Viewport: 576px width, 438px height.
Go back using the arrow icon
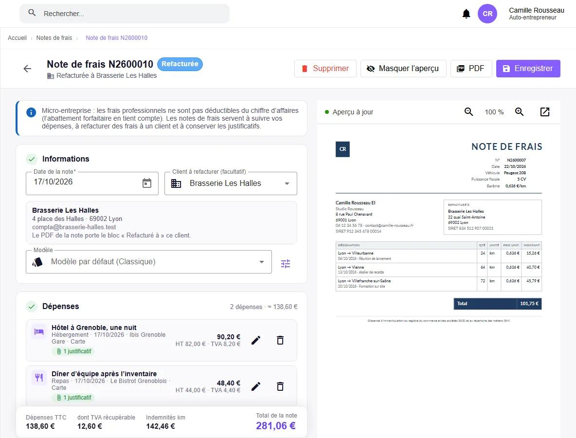27,68
